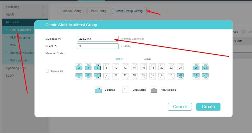Image resolution: width=252 pixels, height=133 pixels.
Task: Open the Static Group Config tab
Action: [129, 11]
